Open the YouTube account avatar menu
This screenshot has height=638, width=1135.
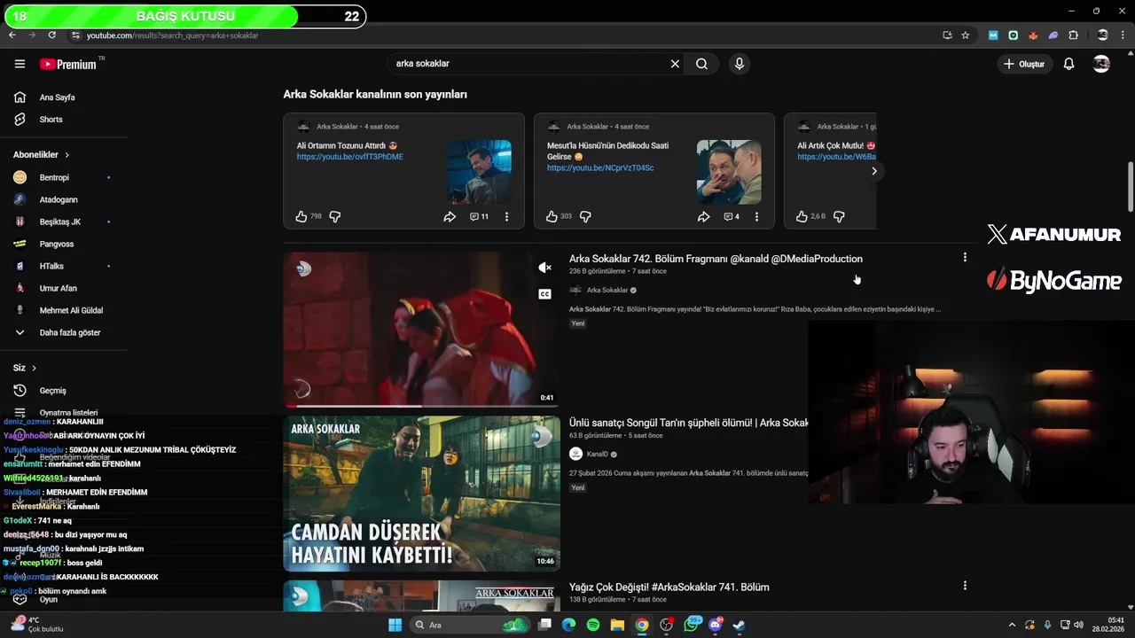click(x=1101, y=64)
